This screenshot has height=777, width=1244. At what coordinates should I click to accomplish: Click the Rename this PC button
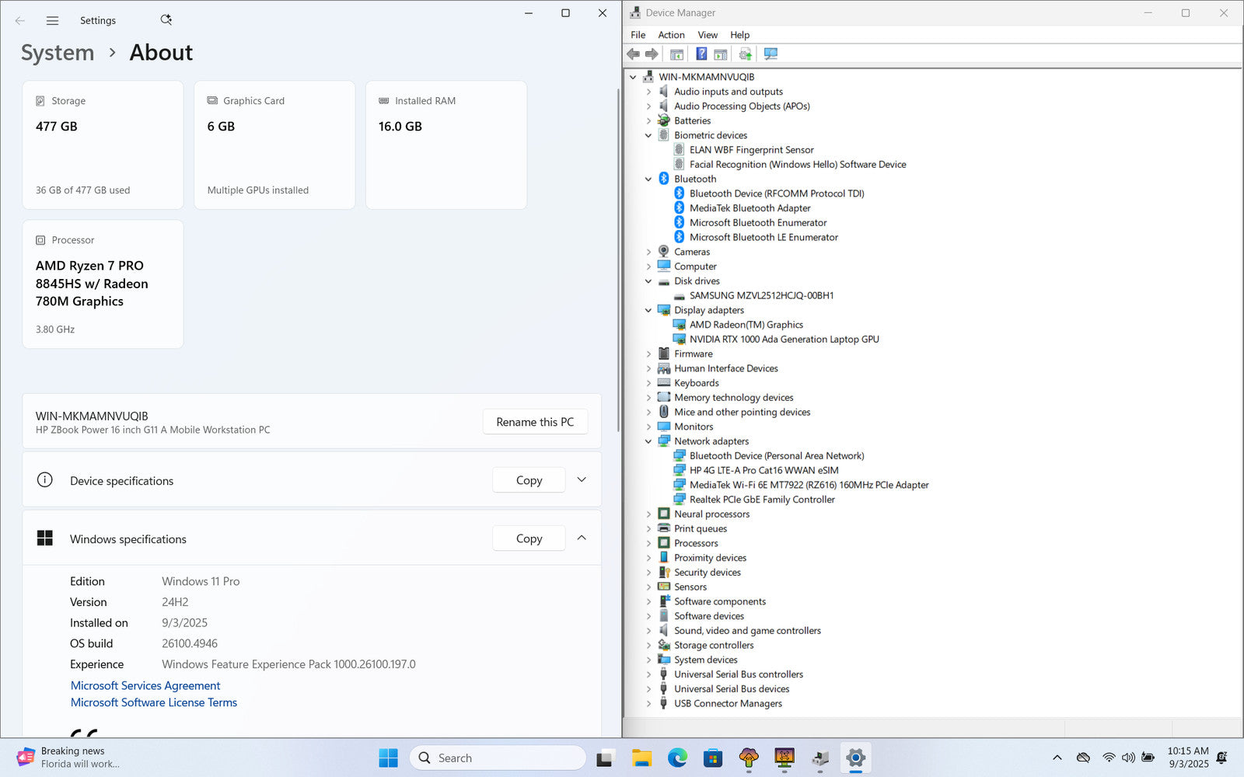[x=535, y=422]
